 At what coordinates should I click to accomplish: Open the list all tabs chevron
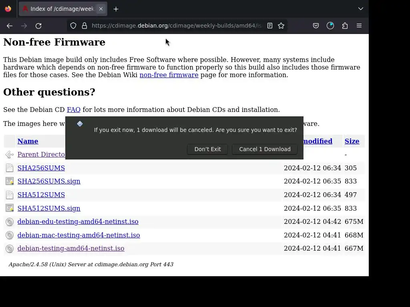[361, 9]
